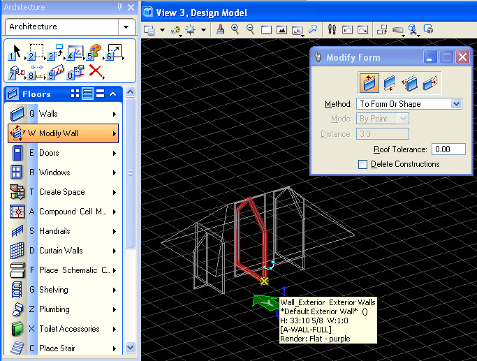Expand the Handrails submenu arrow
Image resolution: width=477 pixels, height=361 pixels.
[115, 231]
